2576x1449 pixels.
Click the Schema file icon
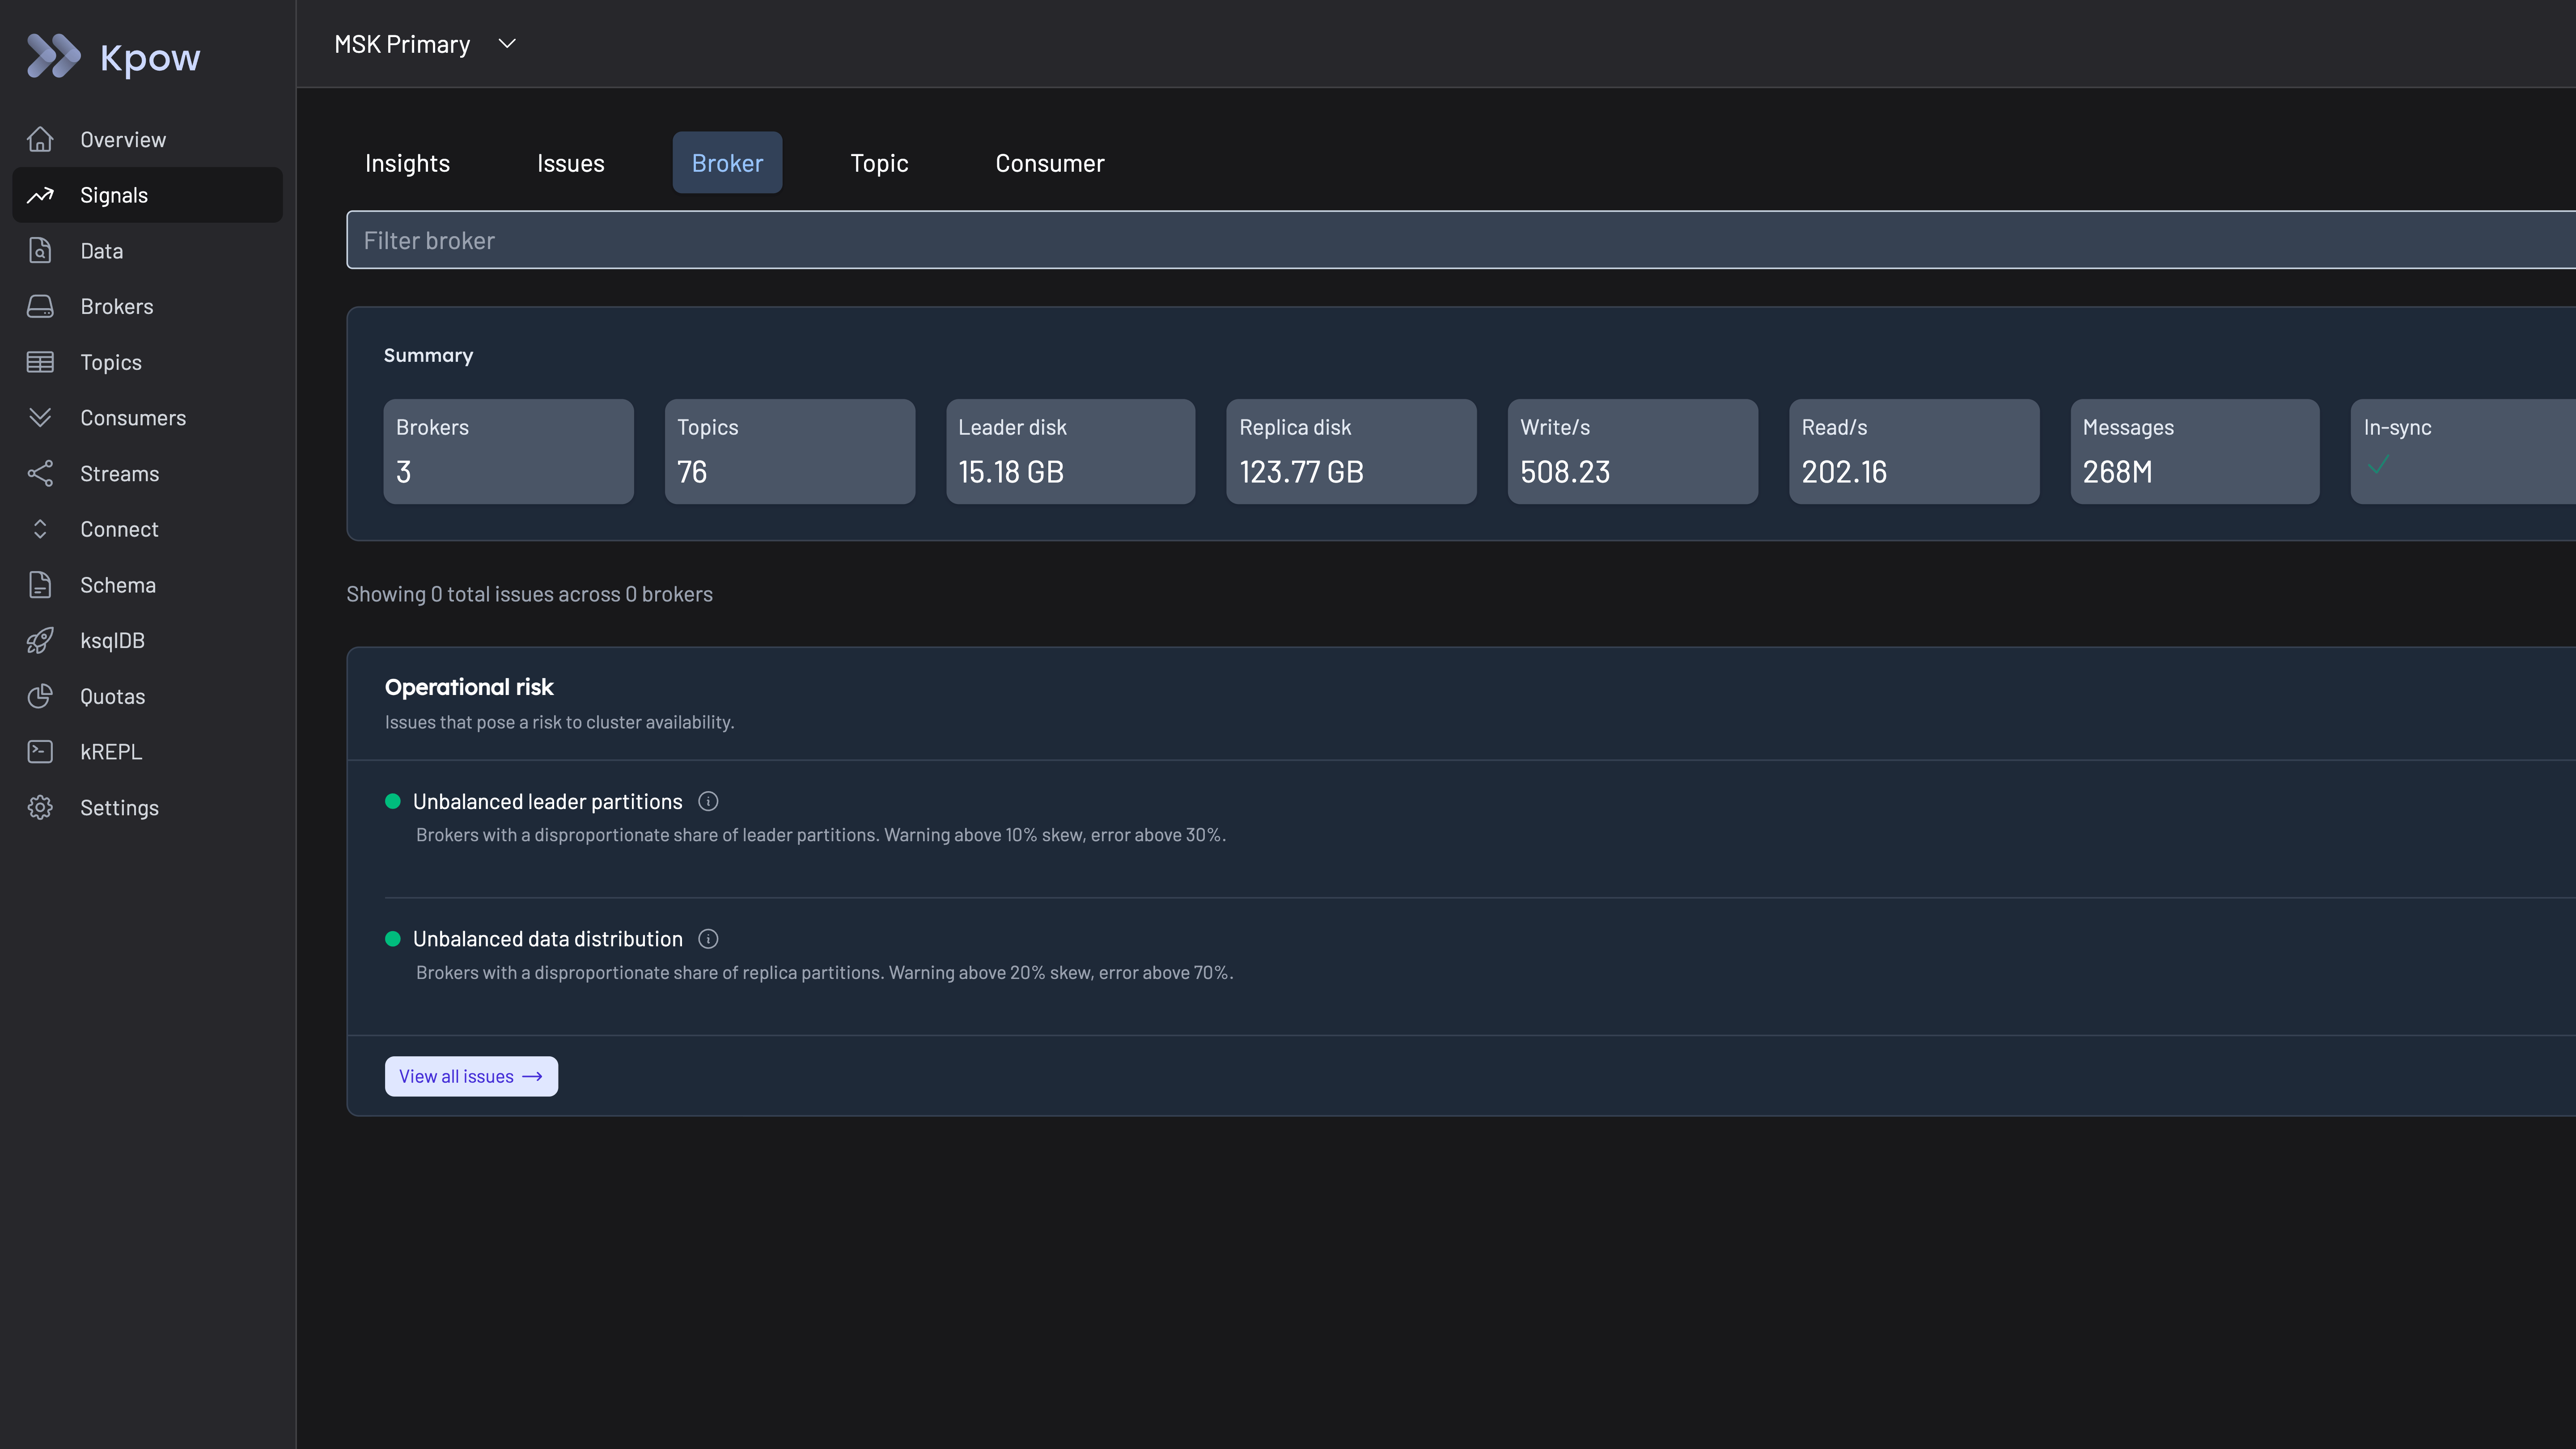pyautogui.click(x=40, y=585)
